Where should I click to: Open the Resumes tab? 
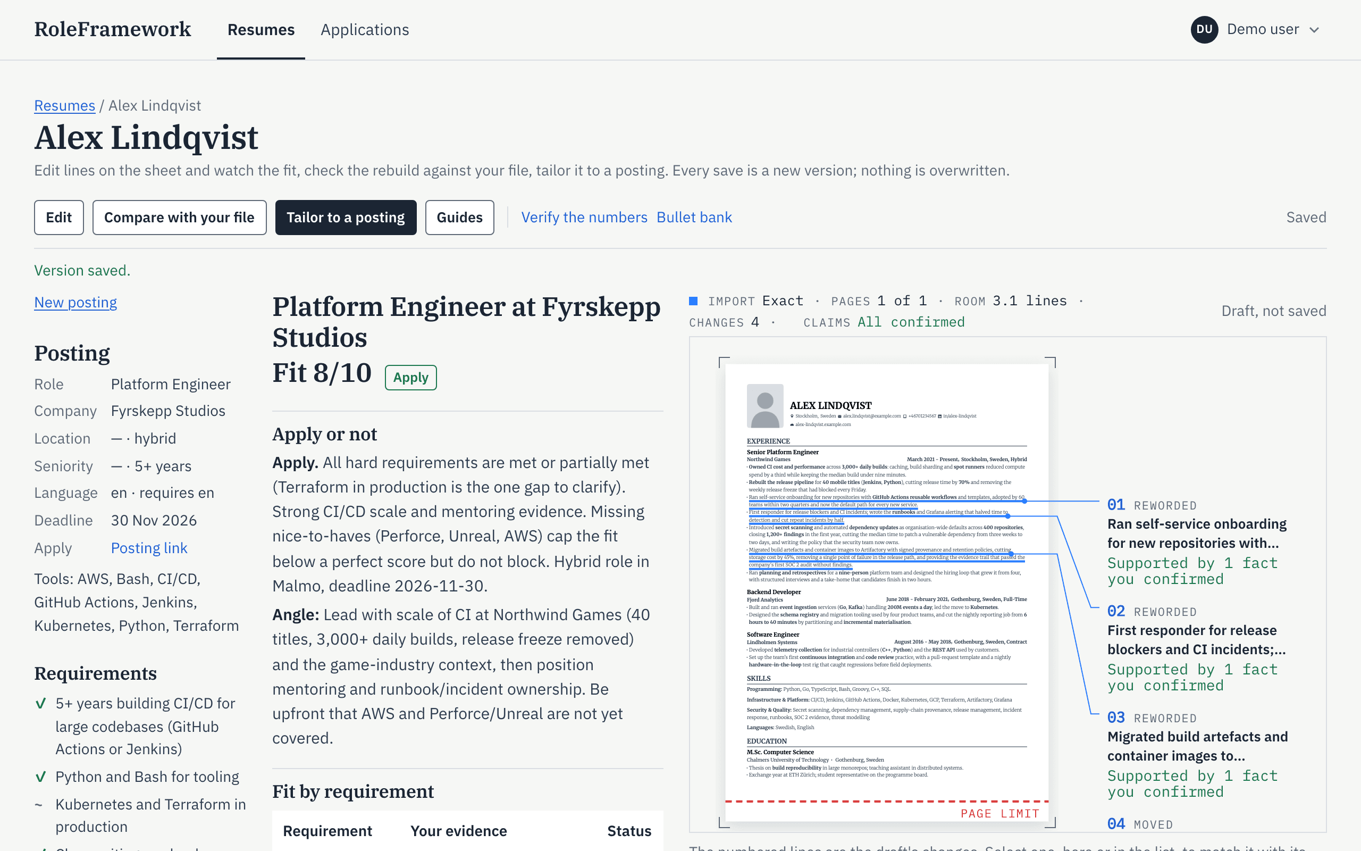(261, 29)
